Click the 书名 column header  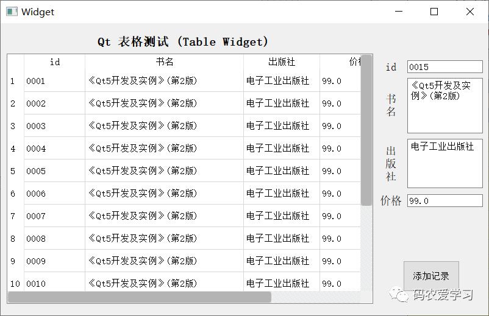tap(165, 62)
